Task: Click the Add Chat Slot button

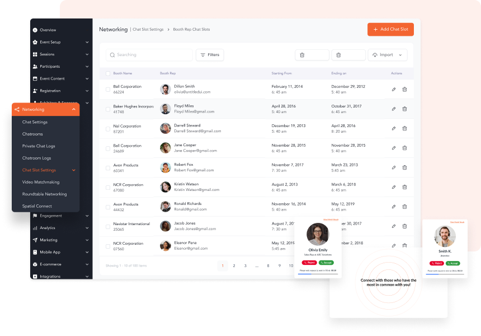Action: click(x=390, y=29)
